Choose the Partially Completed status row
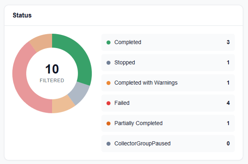Screen dimensions: 248x164 (x=168, y=123)
